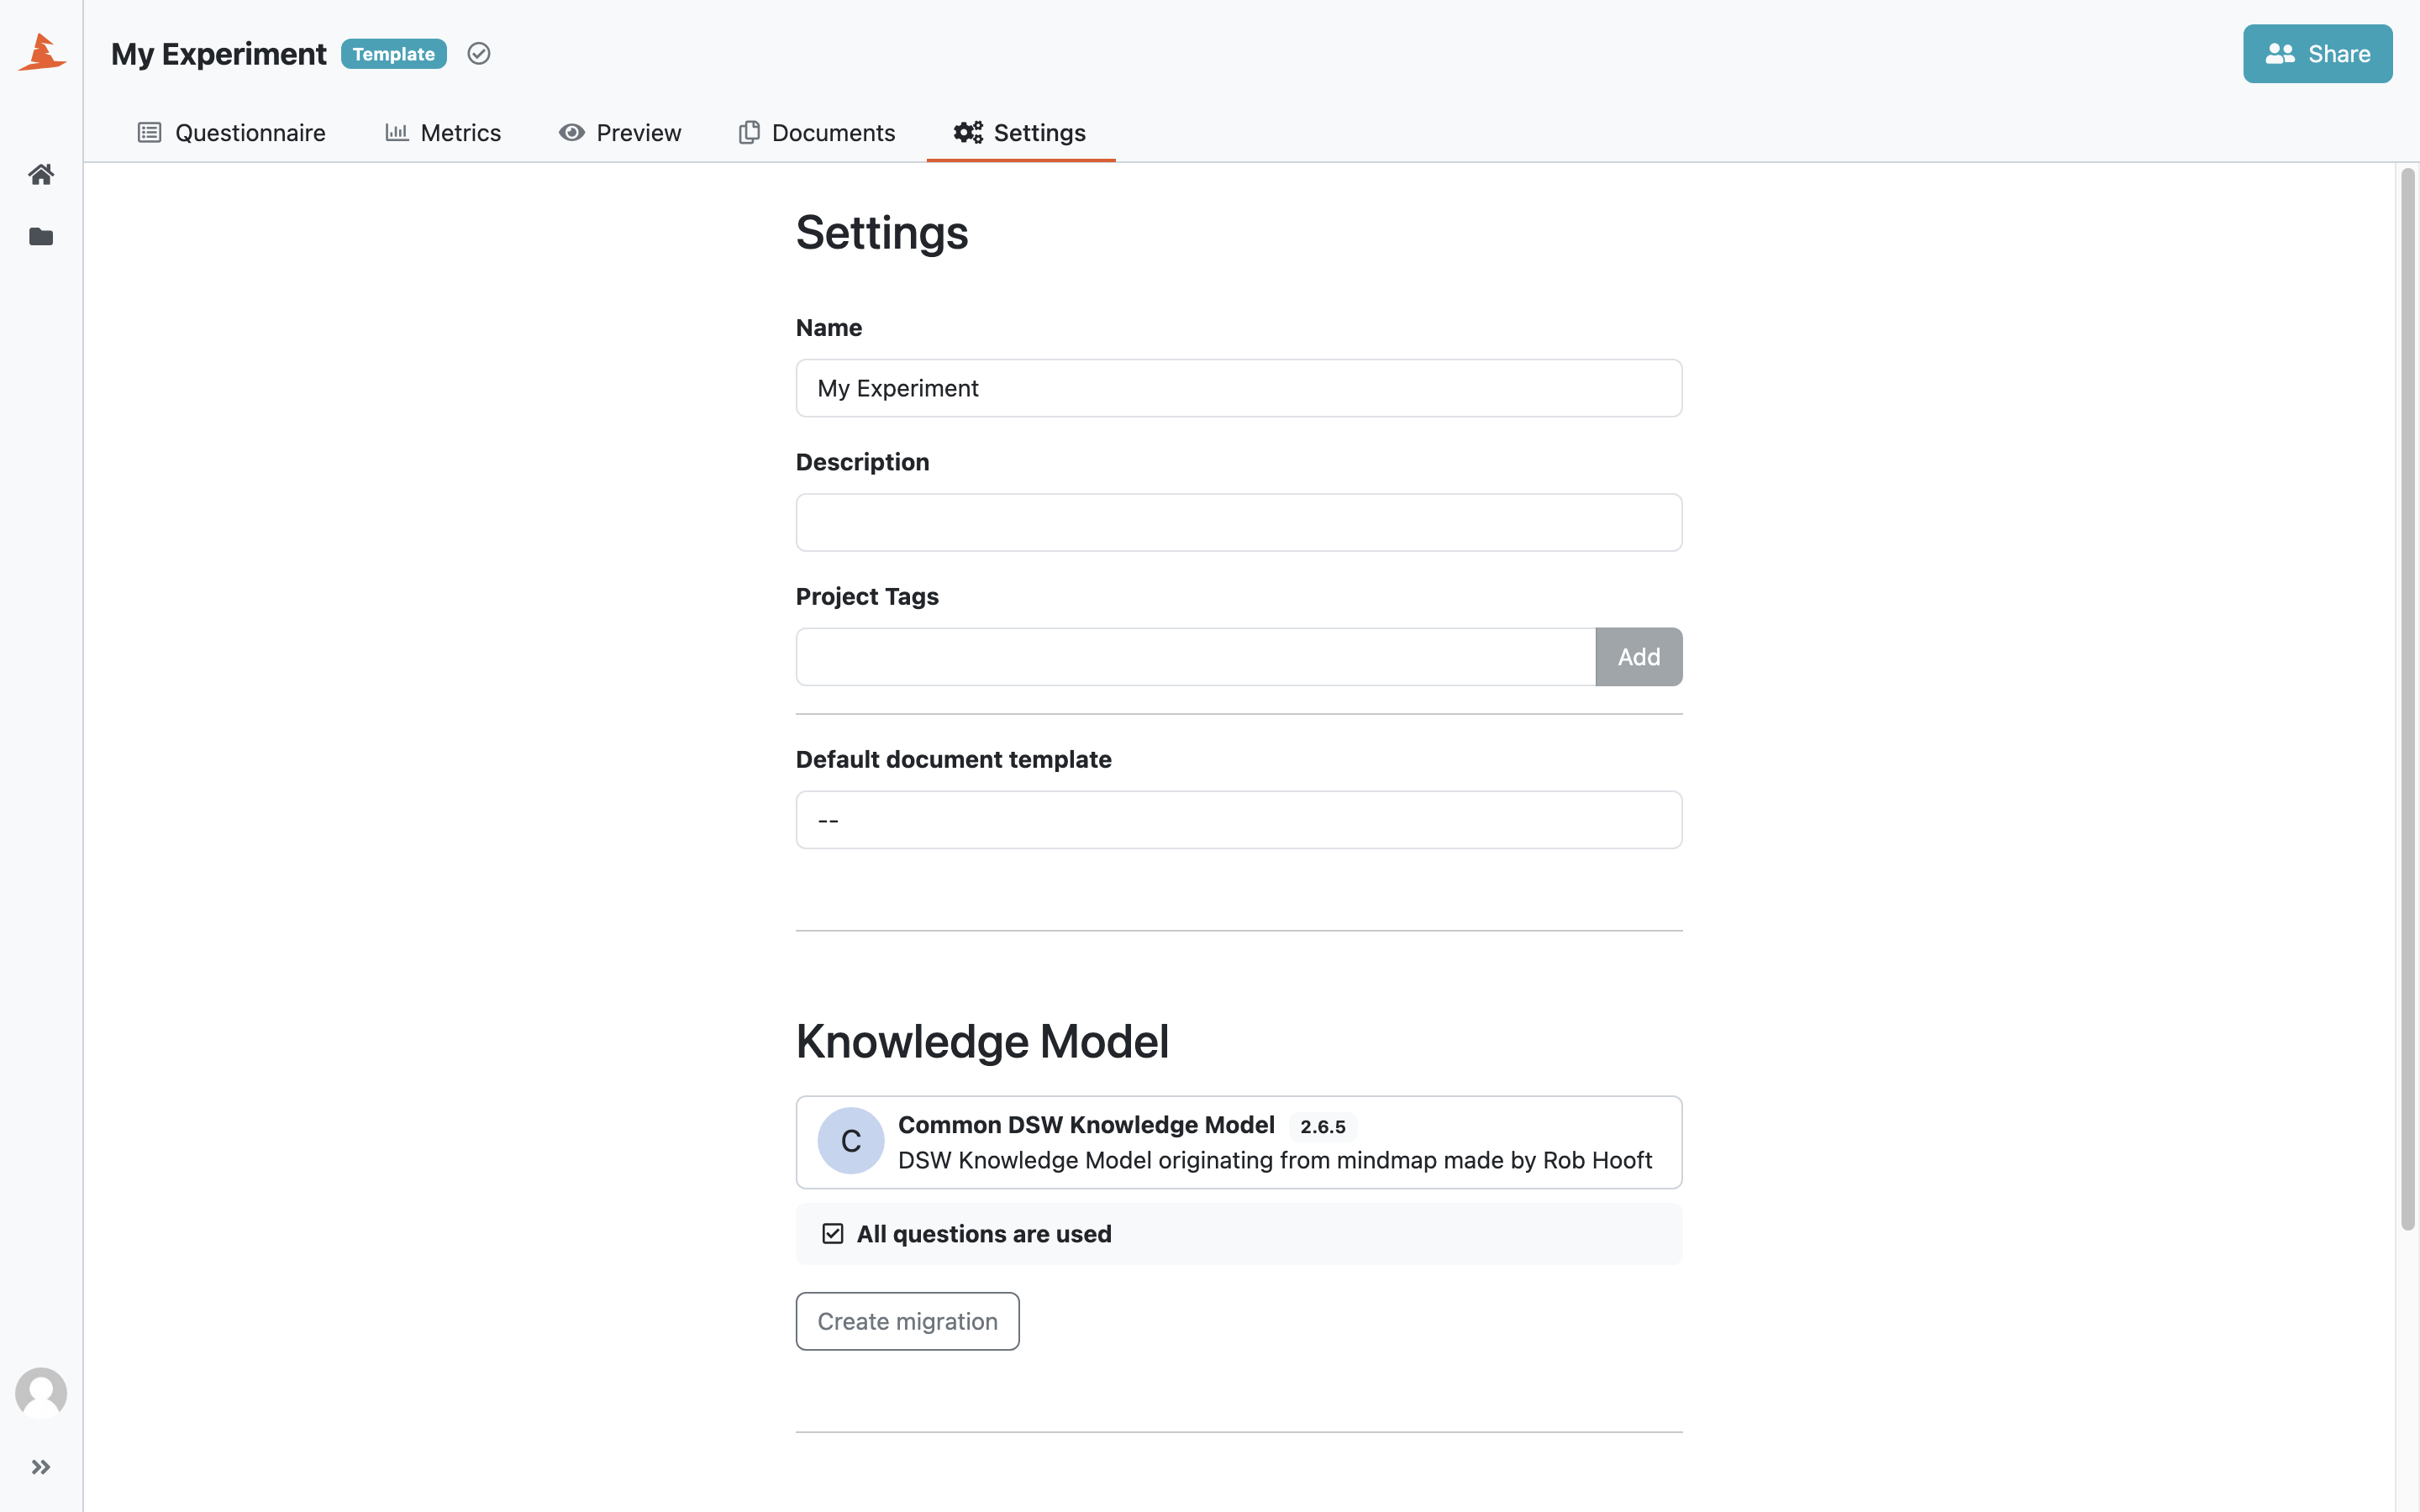Click the Documents copy icon
Image resolution: width=2420 pixels, height=1512 pixels.
(749, 133)
